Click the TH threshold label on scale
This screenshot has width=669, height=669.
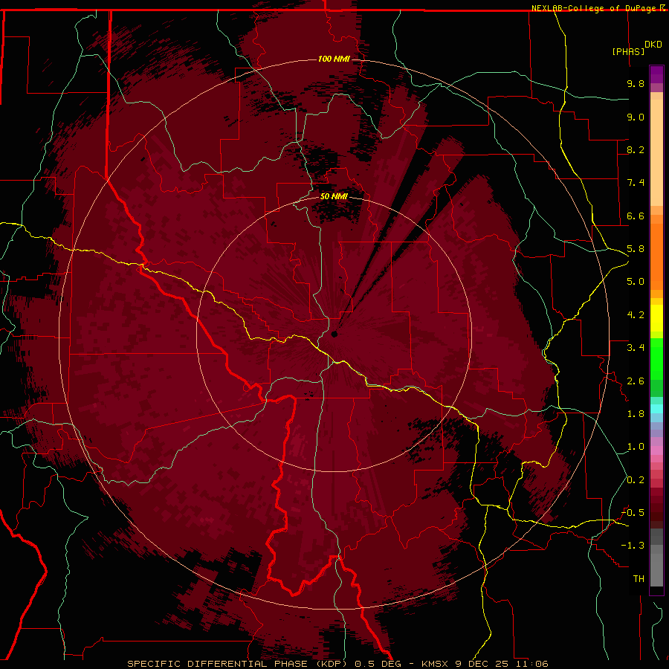639,579
